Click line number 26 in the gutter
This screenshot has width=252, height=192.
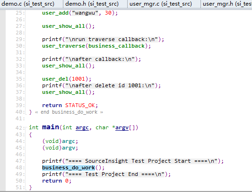[20, 19]
